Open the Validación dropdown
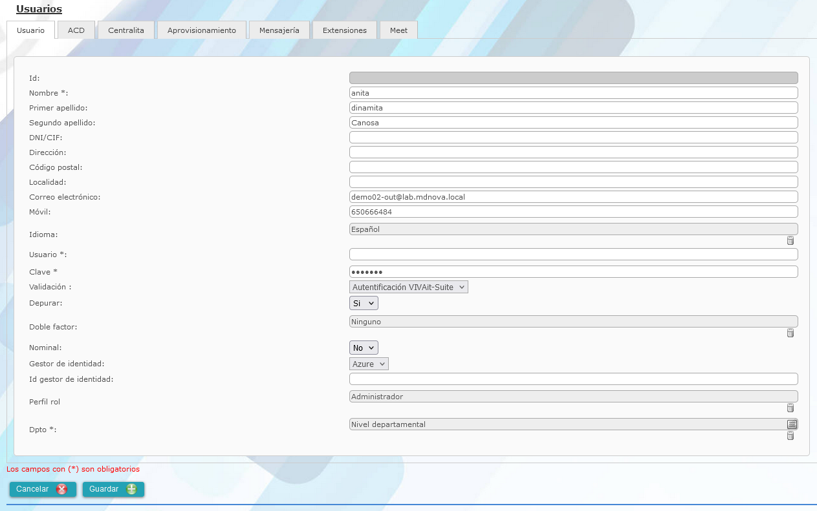Screen dimensions: 817x511 click(408, 287)
